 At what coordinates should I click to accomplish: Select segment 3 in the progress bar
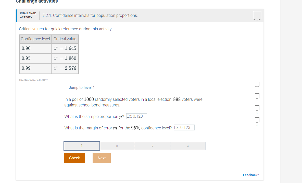click(x=152, y=146)
